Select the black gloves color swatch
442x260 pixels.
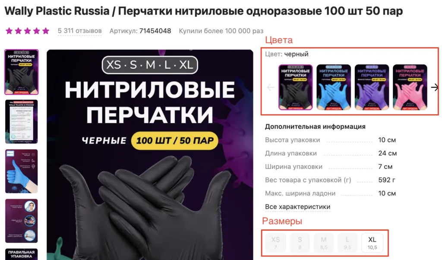(295, 87)
